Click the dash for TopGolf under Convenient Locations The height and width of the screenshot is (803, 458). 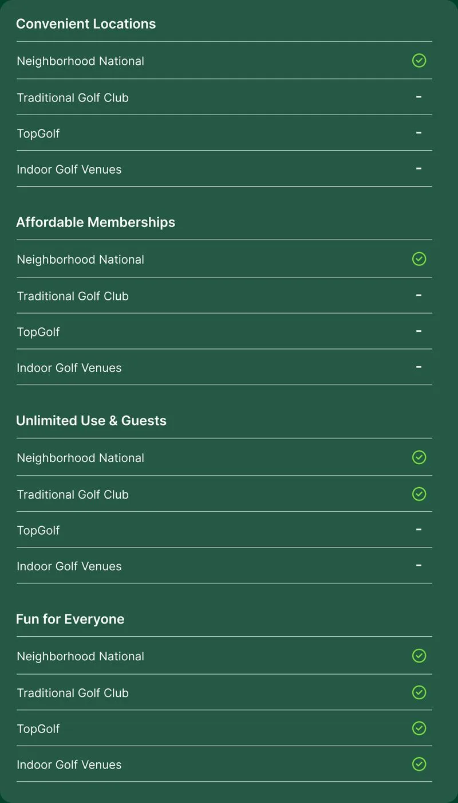tap(419, 132)
